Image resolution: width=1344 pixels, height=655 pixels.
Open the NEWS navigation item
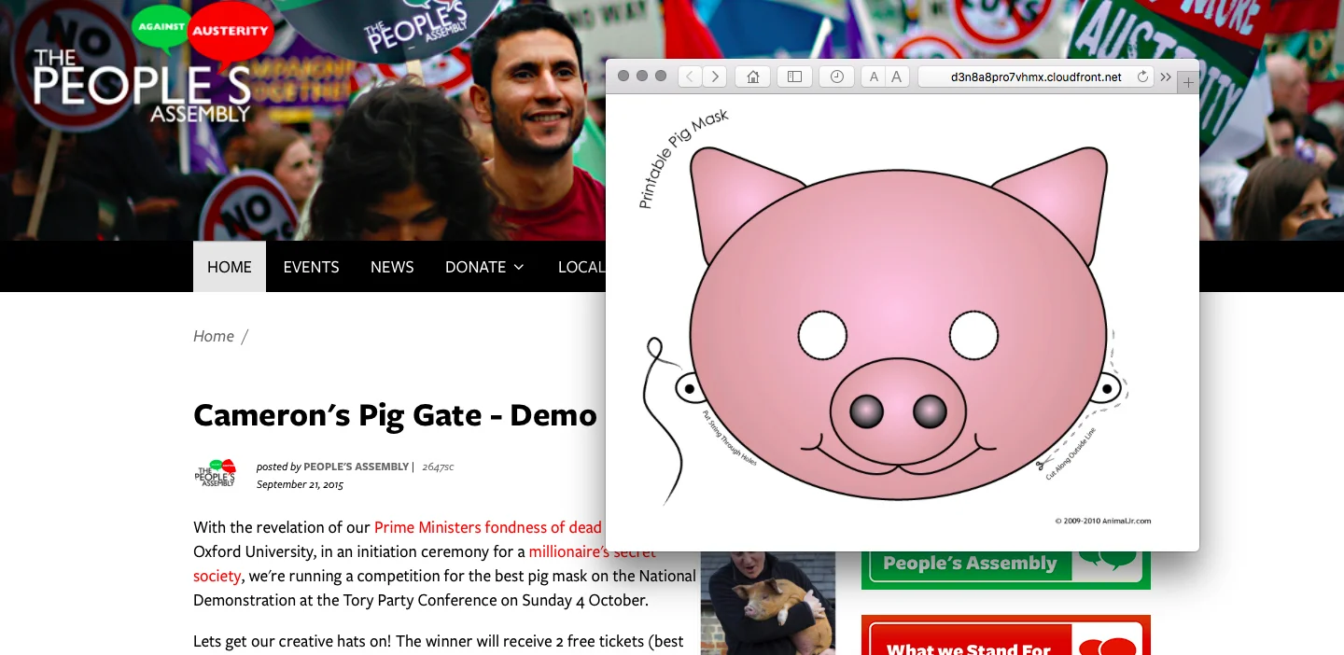(392, 267)
